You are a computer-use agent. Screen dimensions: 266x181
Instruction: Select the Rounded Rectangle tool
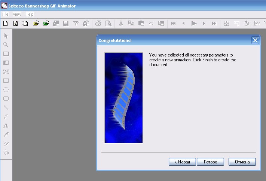(6, 99)
